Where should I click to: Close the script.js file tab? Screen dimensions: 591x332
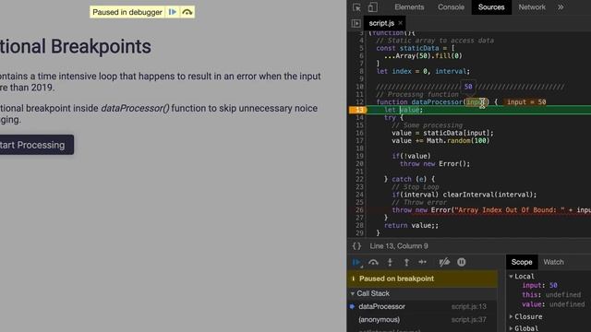400,23
